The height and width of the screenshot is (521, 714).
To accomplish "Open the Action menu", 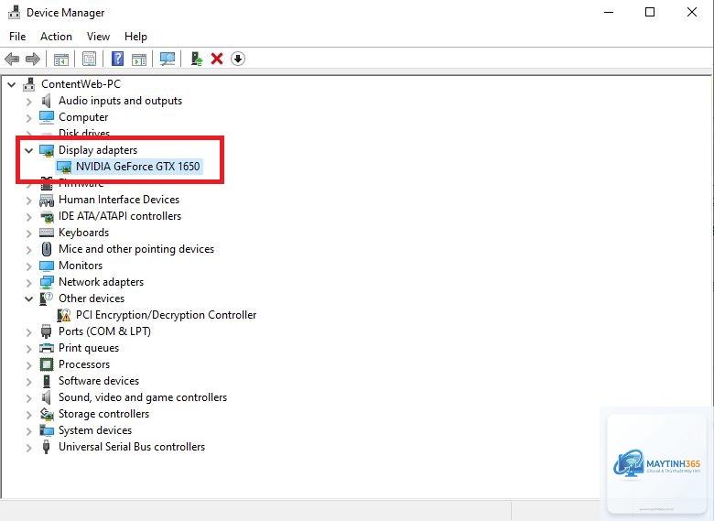I will coord(56,37).
